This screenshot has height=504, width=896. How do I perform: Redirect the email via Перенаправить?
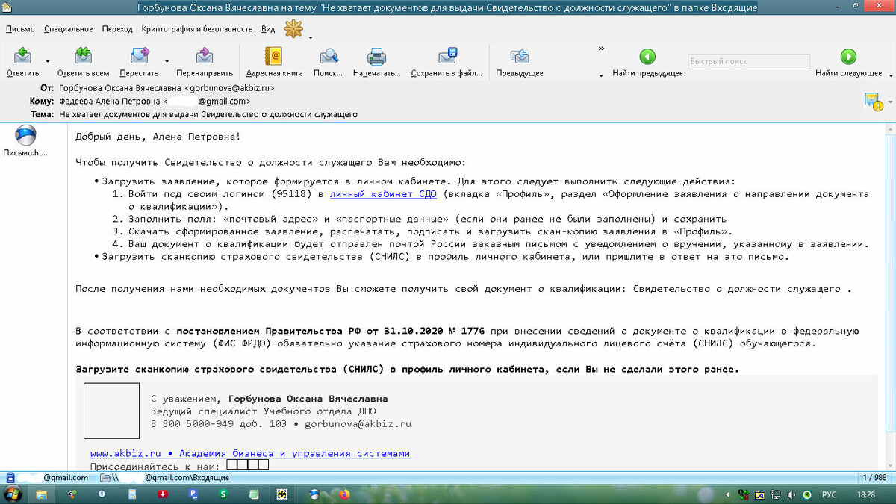[x=204, y=62]
